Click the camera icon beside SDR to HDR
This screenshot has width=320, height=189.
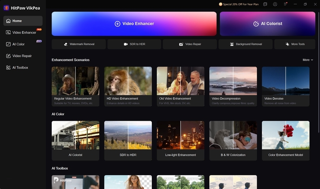[126, 44]
